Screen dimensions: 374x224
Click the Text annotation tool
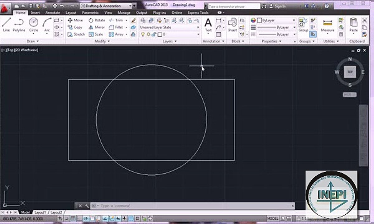[208, 25]
